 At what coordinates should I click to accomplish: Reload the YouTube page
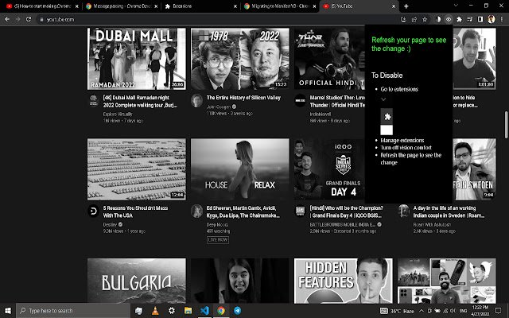pyautogui.click(x=29, y=19)
